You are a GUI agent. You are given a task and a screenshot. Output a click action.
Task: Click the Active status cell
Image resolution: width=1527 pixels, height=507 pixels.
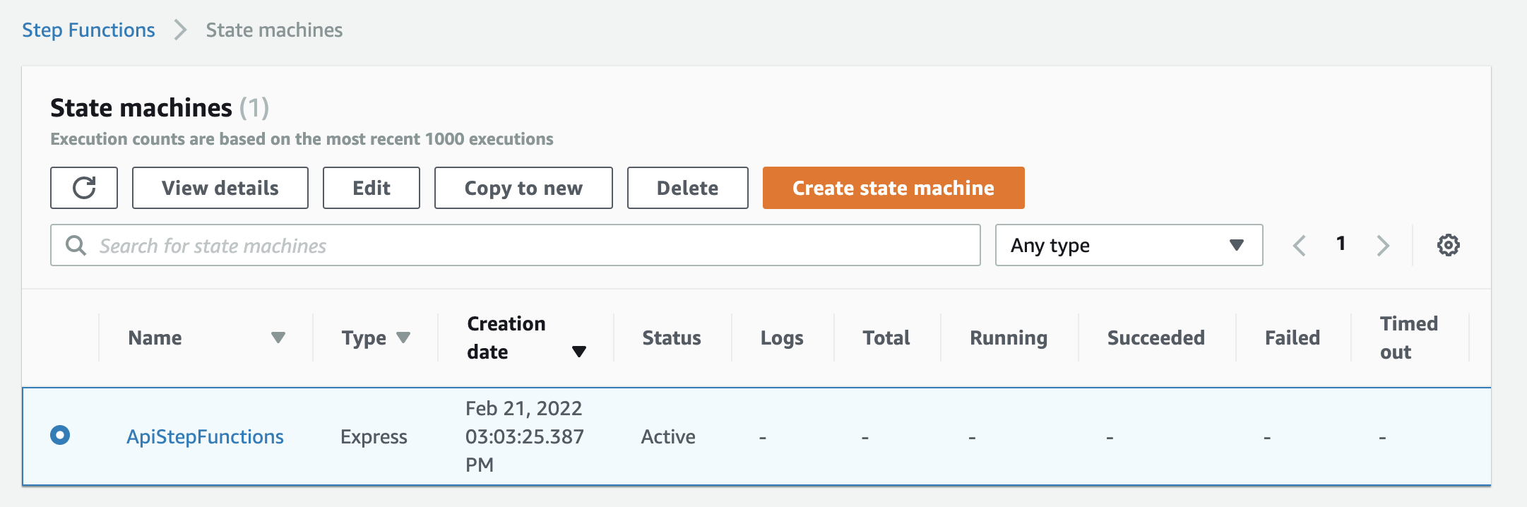[668, 436]
